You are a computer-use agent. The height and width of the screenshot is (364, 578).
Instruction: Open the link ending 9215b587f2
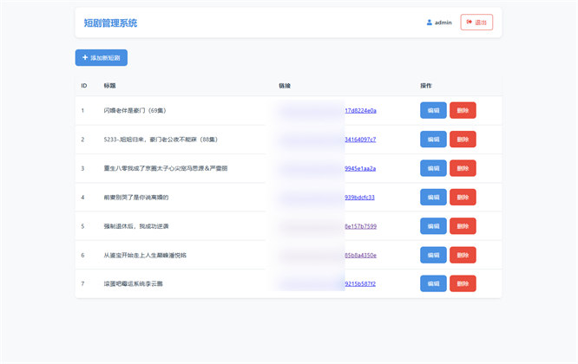coord(360,283)
